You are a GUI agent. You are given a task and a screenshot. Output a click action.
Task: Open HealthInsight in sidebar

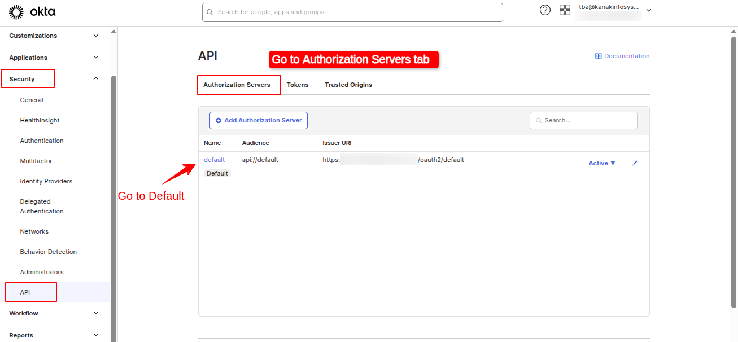40,120
